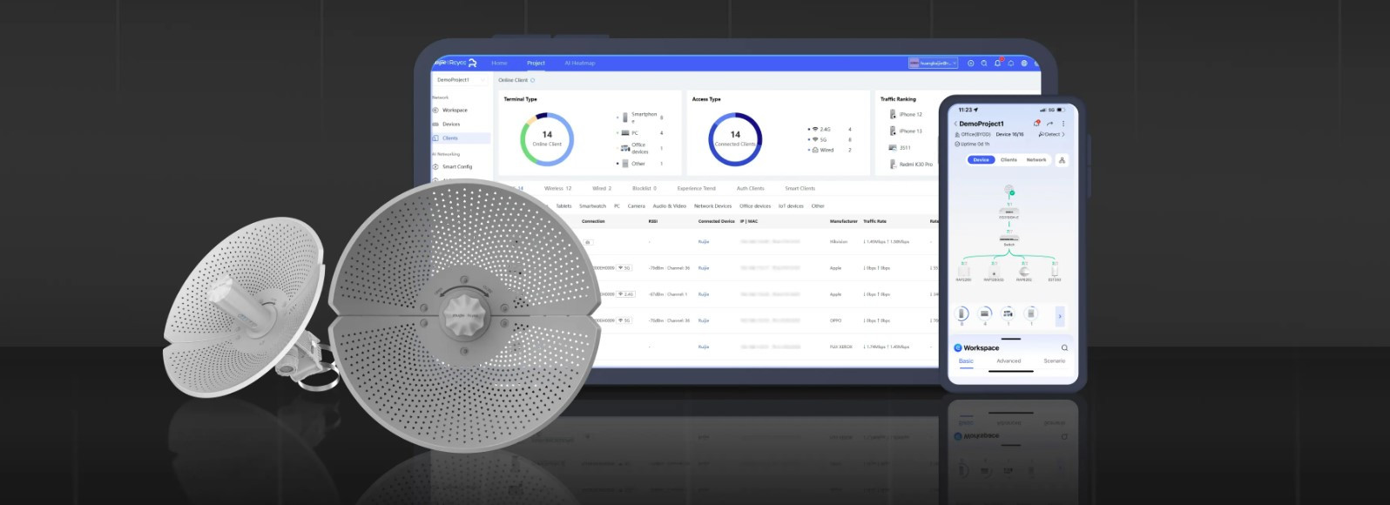Select the Basic tab on the phone
The width and height of the screenshot is (1390, 505).
(967, 360)
